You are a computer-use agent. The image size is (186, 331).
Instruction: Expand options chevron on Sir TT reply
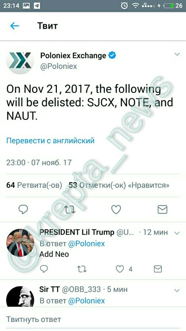coord(177,291)
